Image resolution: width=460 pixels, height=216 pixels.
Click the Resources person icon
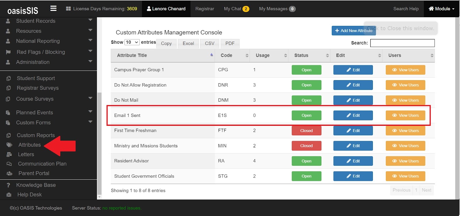point(8,31)
